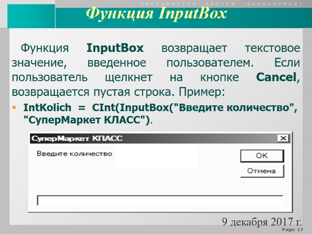The image size is (312, 234).
Task: Click the OK button in the dialog
Action: [262, 156]
